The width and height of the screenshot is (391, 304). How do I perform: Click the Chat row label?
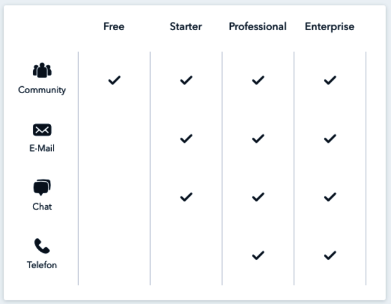(42, 206)
